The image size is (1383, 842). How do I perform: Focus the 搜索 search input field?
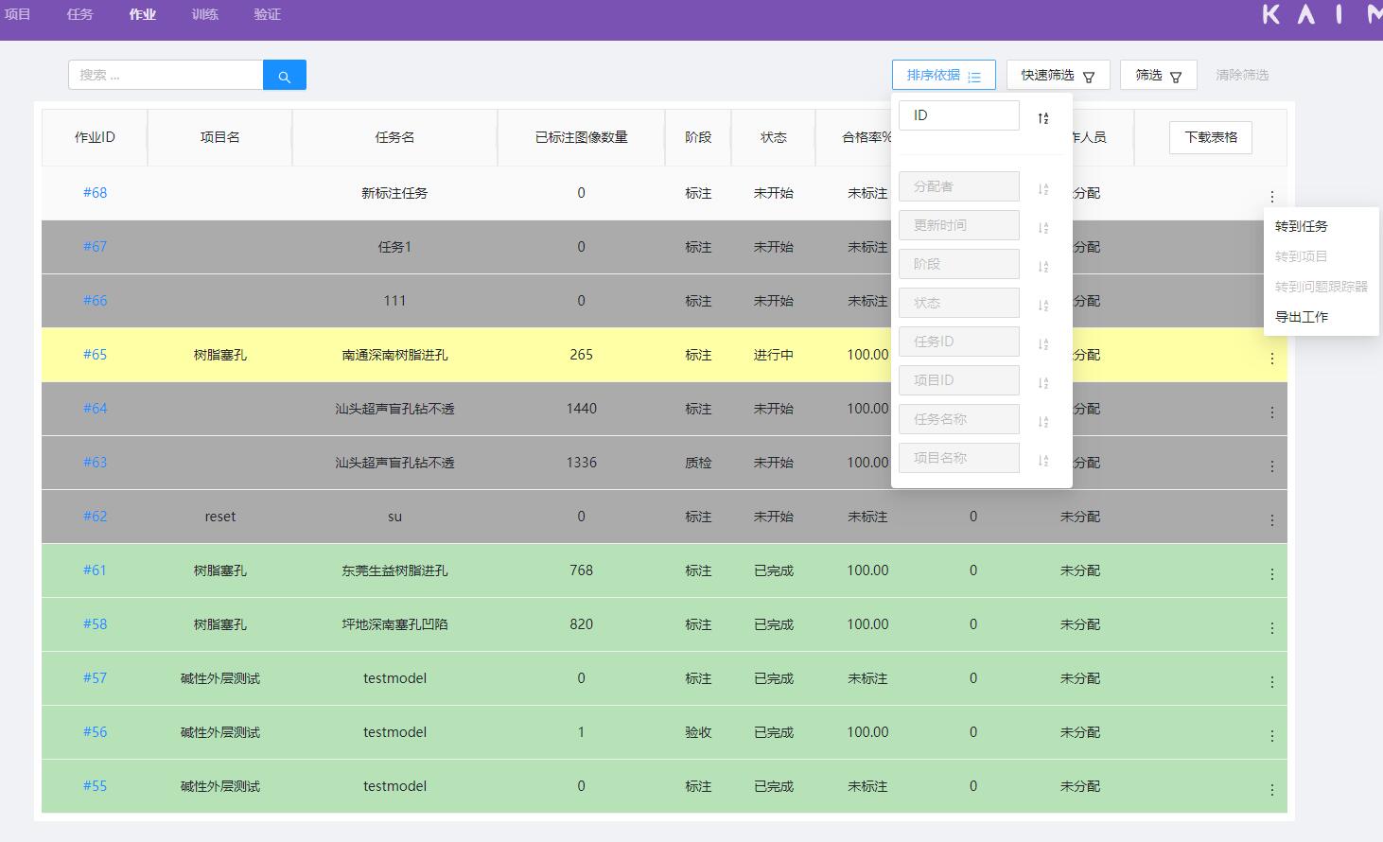[166, 76]
